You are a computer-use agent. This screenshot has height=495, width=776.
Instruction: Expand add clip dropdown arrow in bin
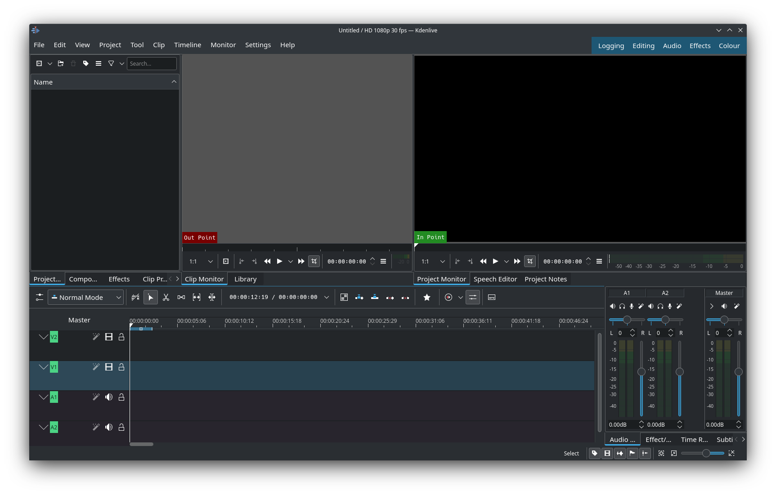point(50,63)
